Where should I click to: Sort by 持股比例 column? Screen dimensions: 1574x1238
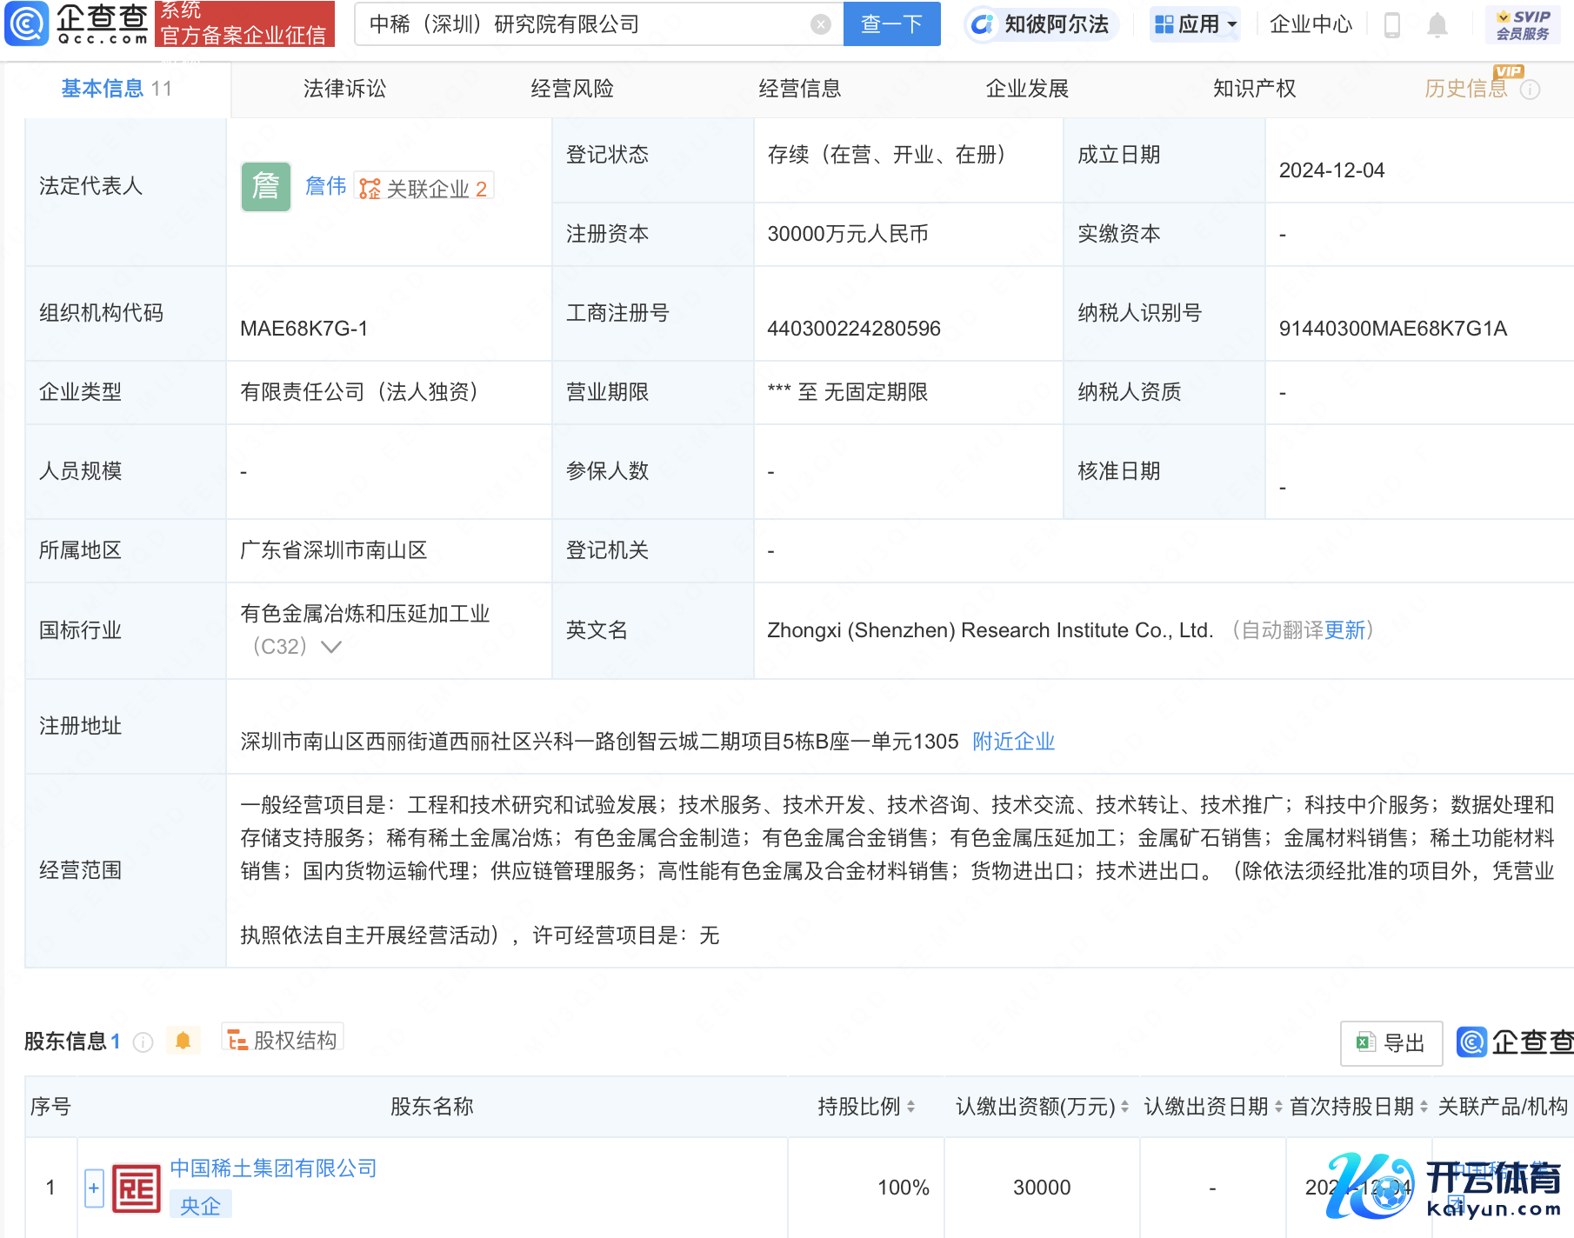click(910, 1107)
